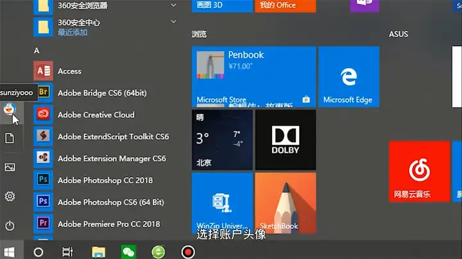Viewport: 462px width, 259px height.
Task: Open the SketchBook tile
Action: 286,203
